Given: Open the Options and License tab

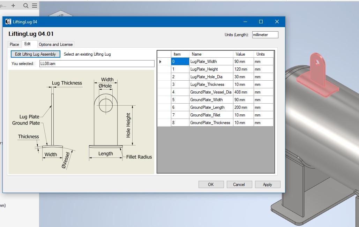Looking at the screenshot, I should coord(56,44).
